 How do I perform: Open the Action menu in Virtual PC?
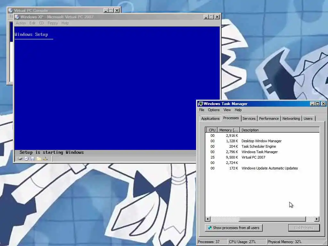21,23
